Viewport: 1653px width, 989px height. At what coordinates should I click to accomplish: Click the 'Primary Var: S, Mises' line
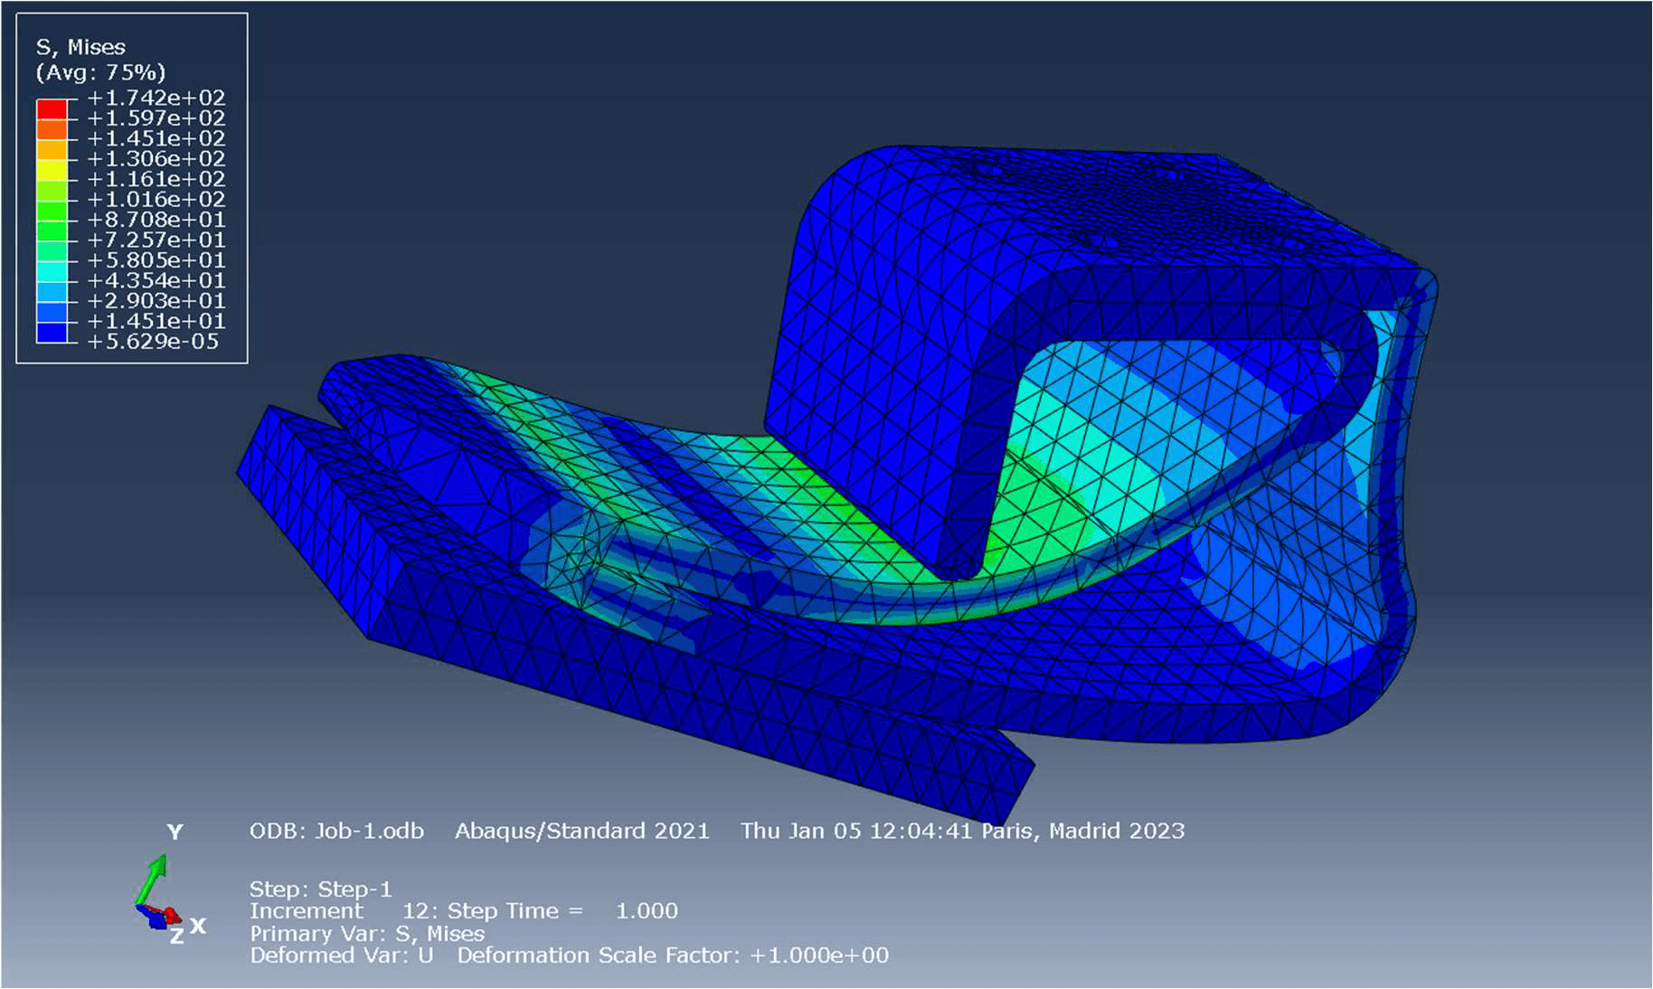367,933
